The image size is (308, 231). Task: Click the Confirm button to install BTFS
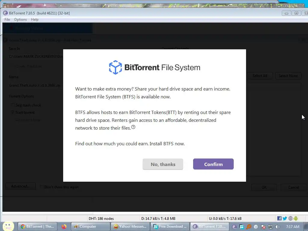coord(213,164)
